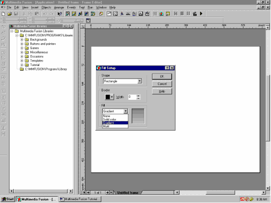Click the Border Width input field
271x203 pixels.
pos(132,97)
